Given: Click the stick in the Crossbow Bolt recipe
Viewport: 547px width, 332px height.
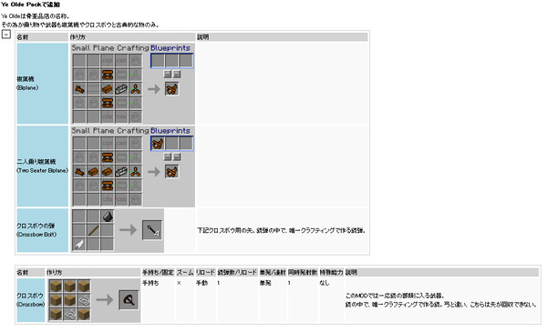Looking at the screenshot, I should click(94, 230).
